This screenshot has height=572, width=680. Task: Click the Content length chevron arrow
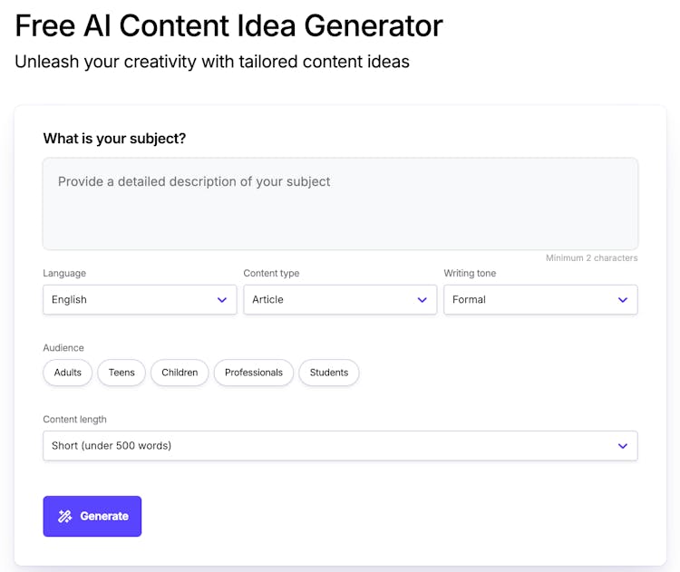pos(623,446)
